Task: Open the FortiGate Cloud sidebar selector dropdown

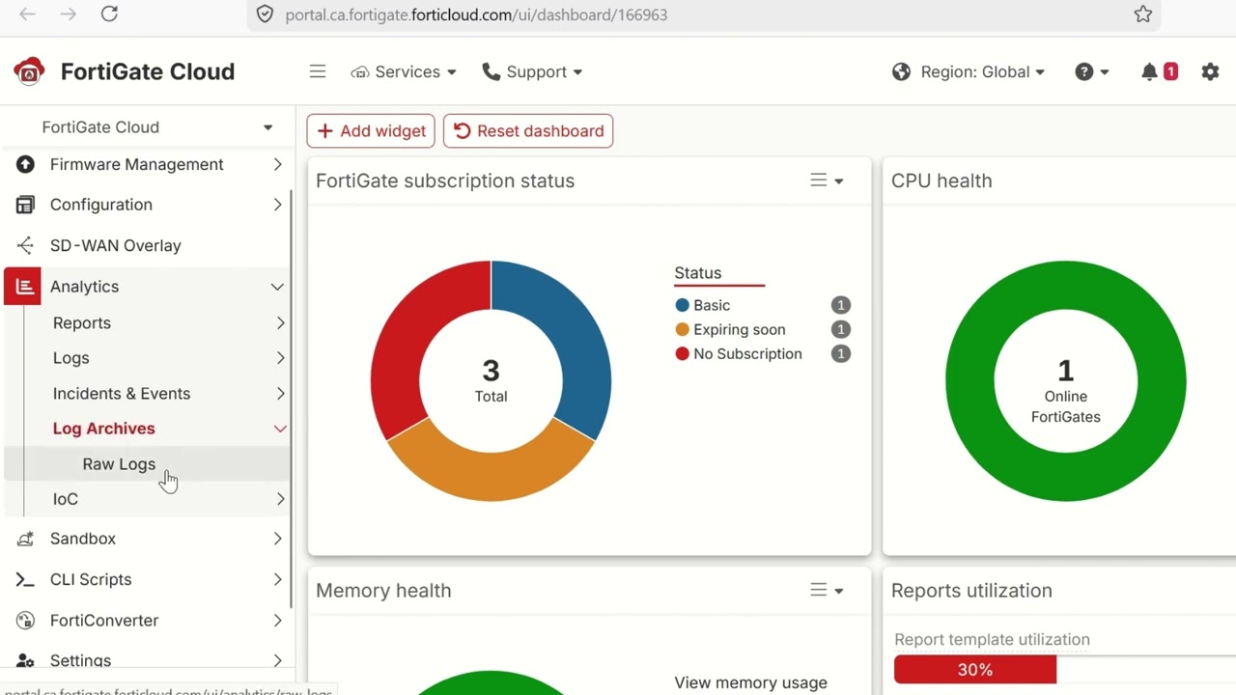Action: (x=157, y=127)
